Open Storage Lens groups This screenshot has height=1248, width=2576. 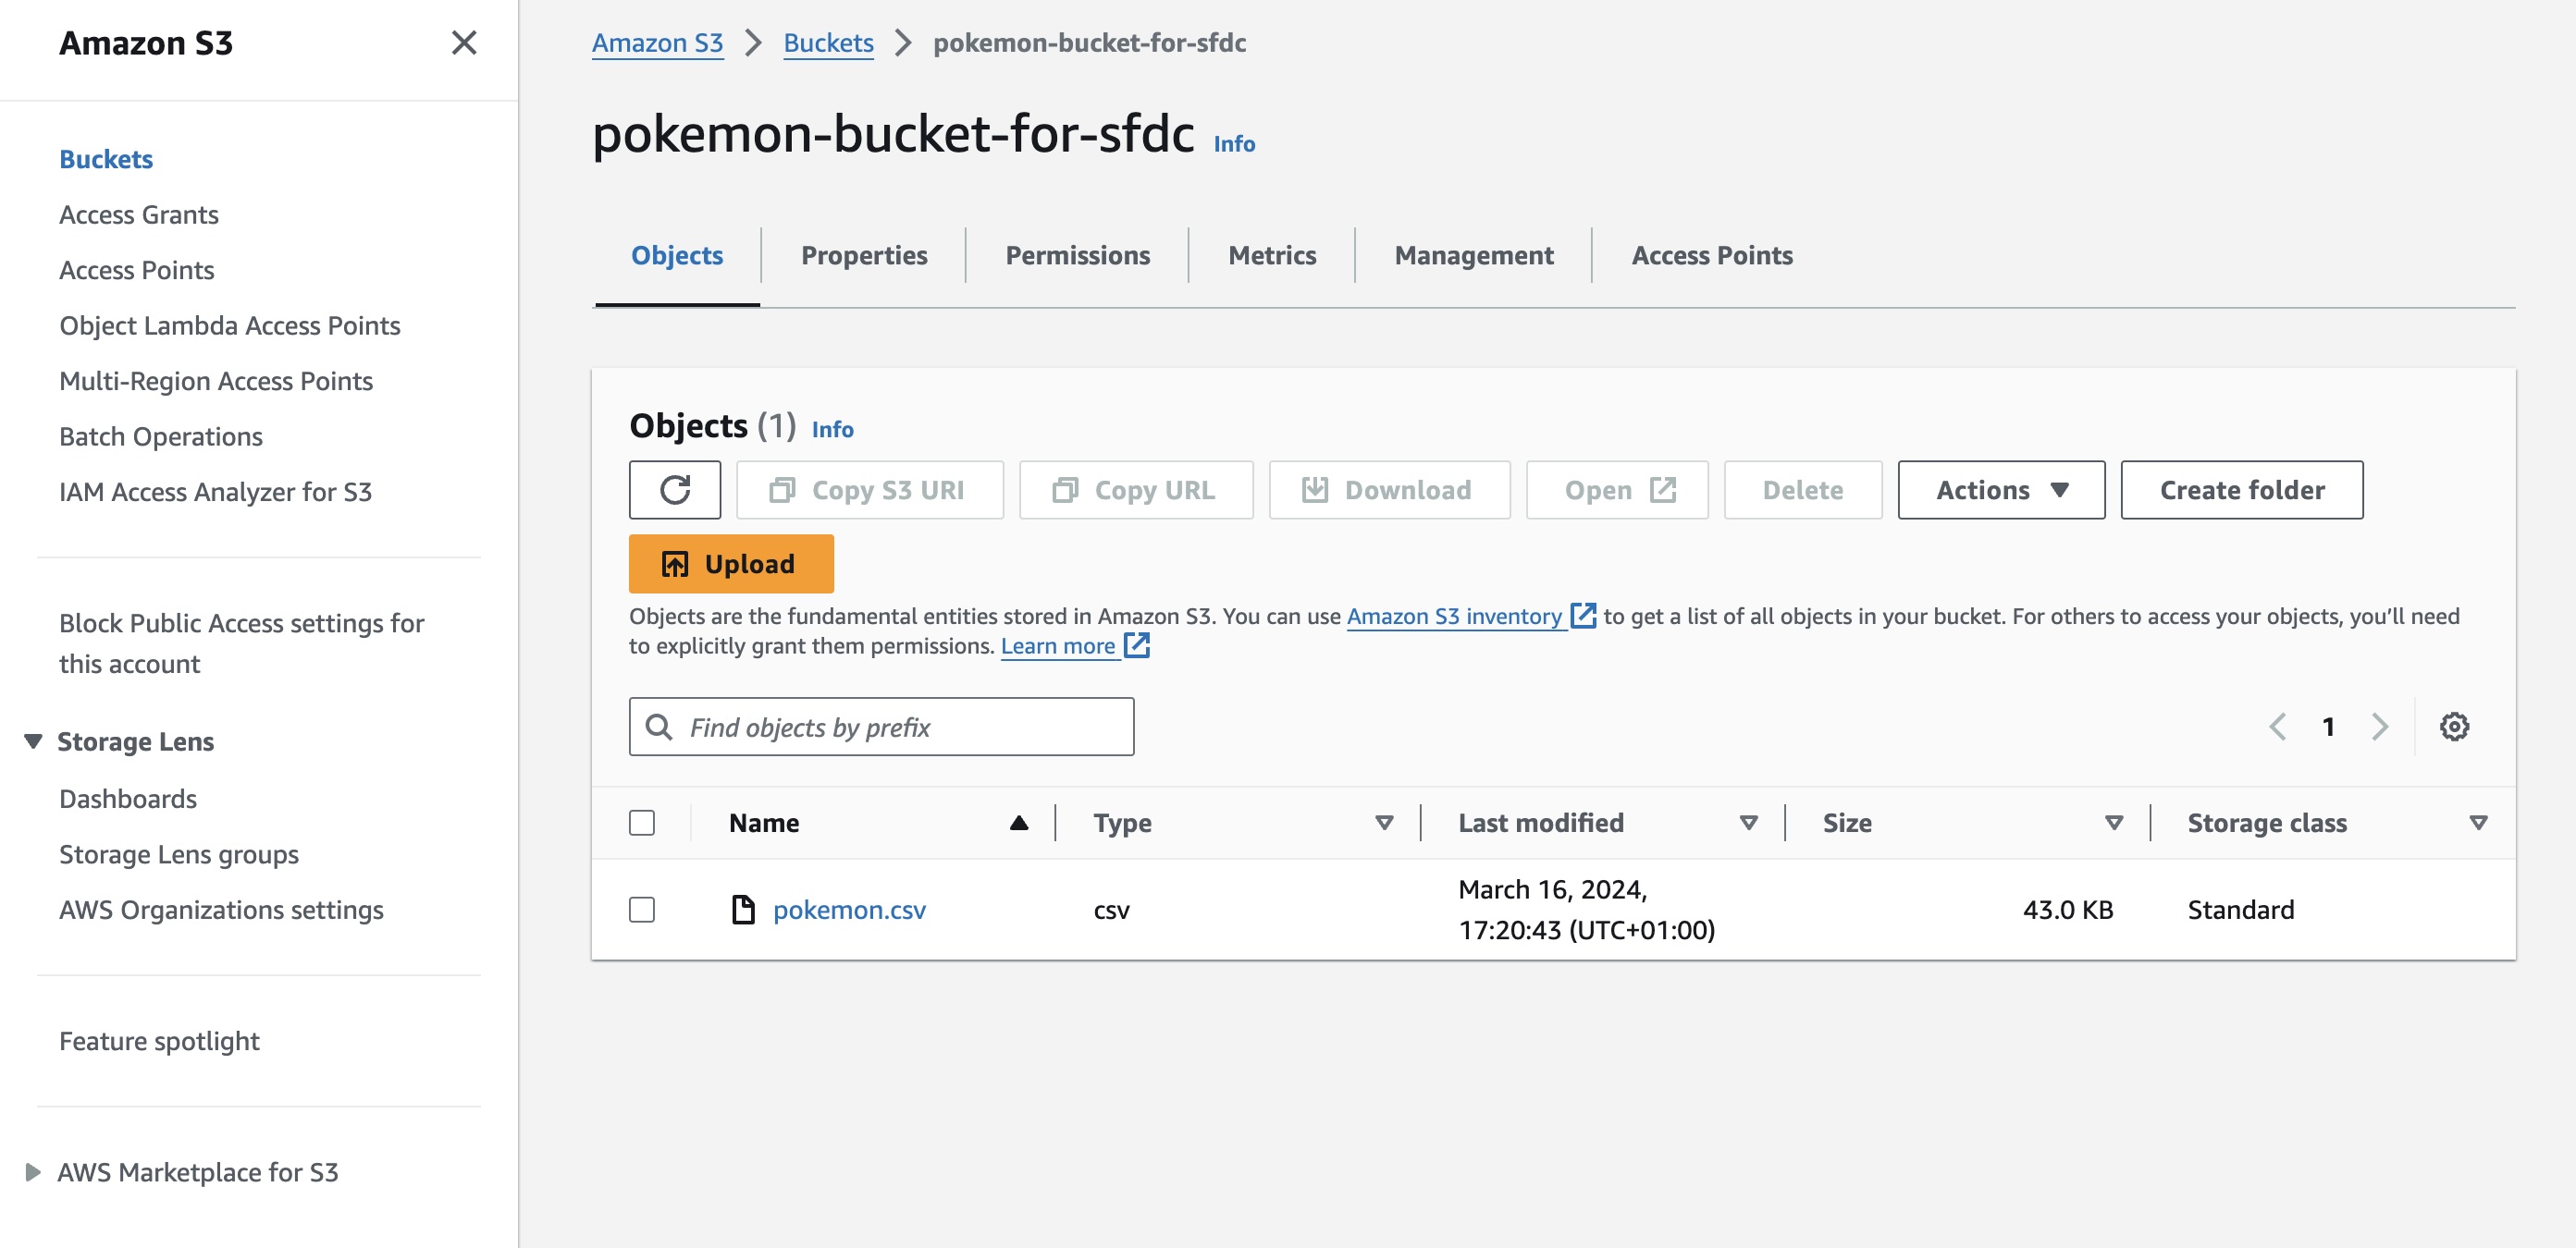tap(179, 854)
